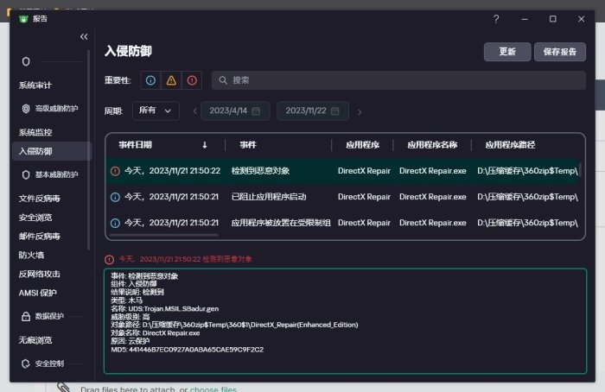Toggle the info importance filter
Screen dimensions: 605x392
(x=150, y=80)
